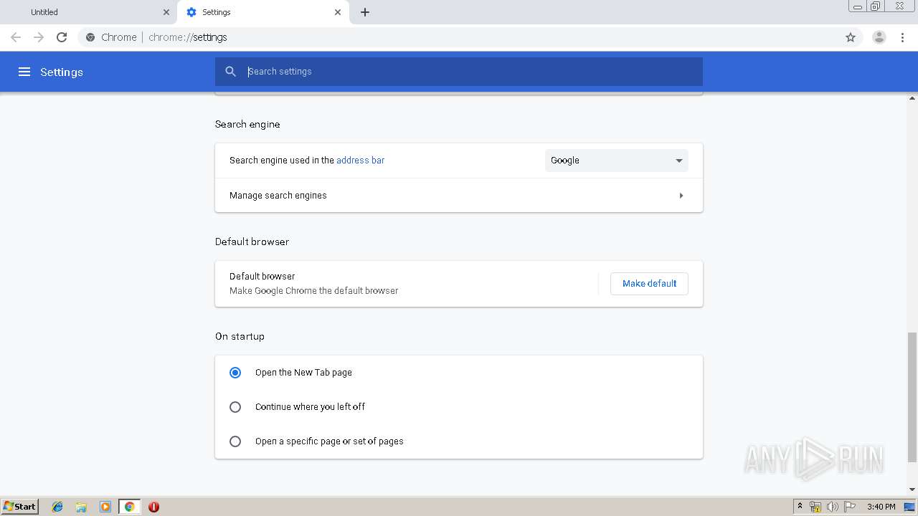Reload the page
Viewport: 918px width, 516px height.
(62, 37)
